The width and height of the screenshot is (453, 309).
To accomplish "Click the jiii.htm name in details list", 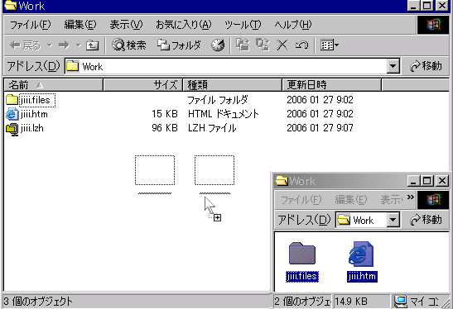I will point(34,114).
